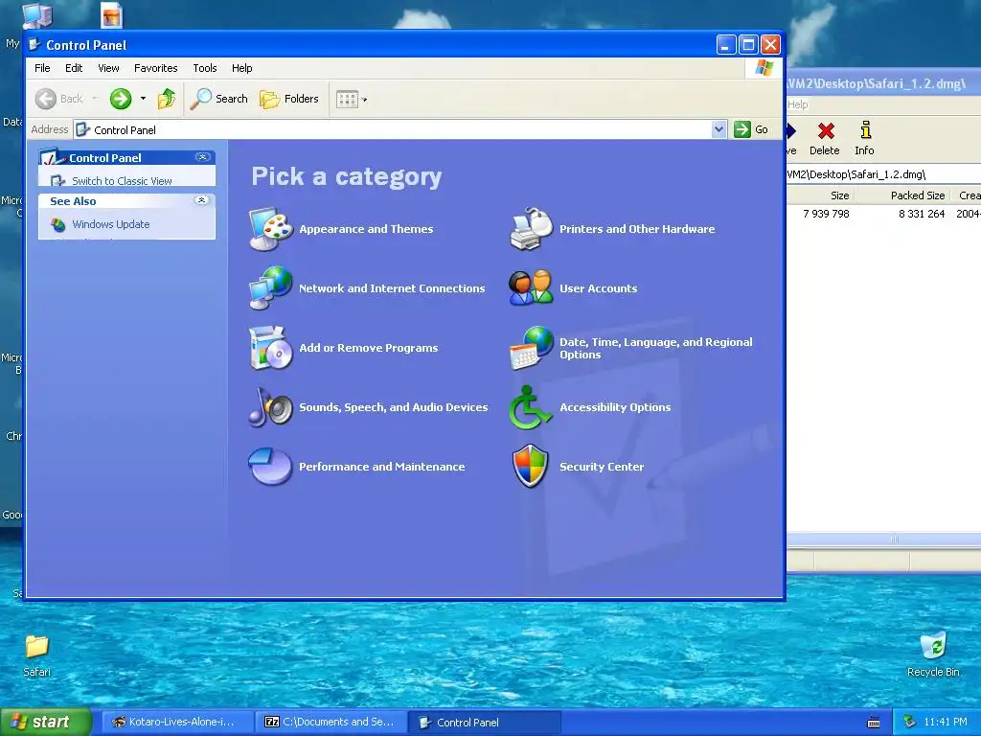Click Sounds, Speech, and Audio Devices link
The image size is (981, 736).
coord(394,407)
